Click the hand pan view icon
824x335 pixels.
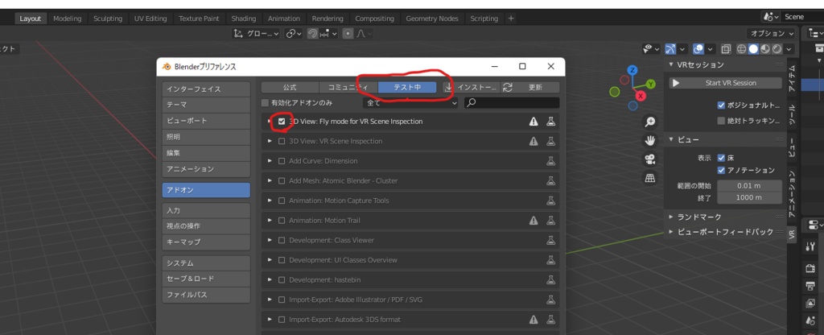(650, 140)
